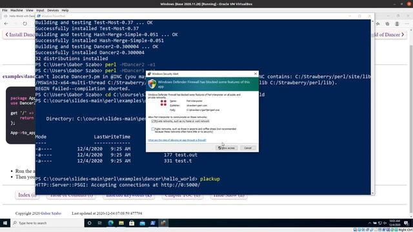Open Microsoft Store from taskbar
The width and height of the screenshot is (413, 232).
click(x=132, y=223)
